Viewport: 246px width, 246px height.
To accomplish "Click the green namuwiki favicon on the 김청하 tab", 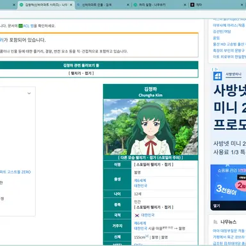I will point(22,4).
